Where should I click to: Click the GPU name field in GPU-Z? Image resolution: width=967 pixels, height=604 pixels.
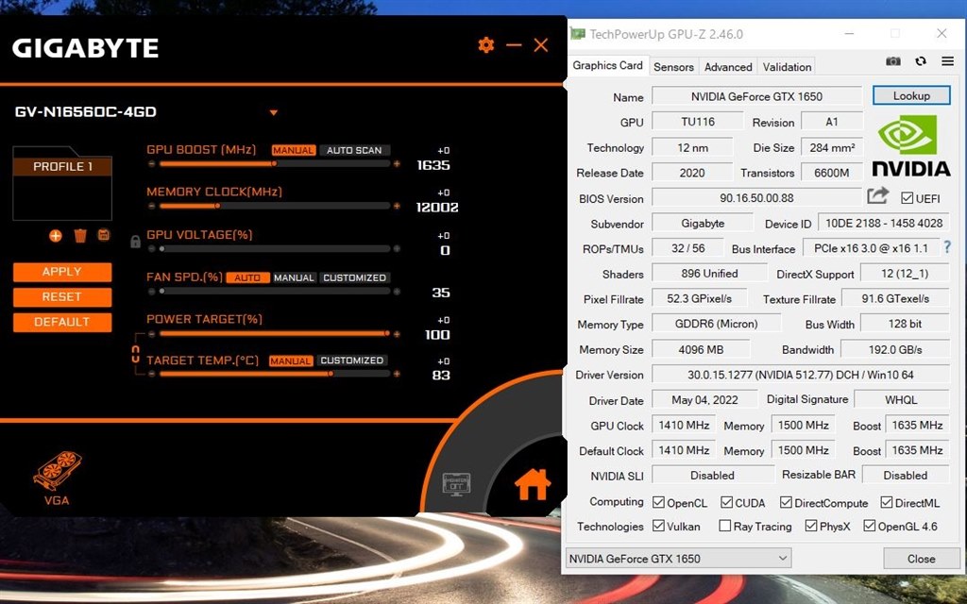click(756, 96)
